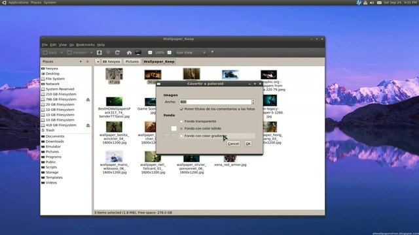Screen dimensions: 419x235
Task: Open the Applications panel menu
Action: 18,3
